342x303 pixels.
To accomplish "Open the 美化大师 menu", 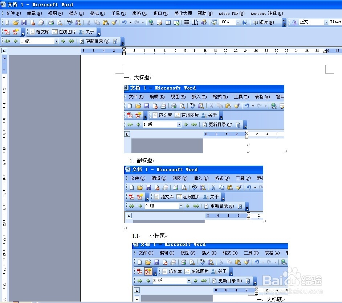I will 183,13.
